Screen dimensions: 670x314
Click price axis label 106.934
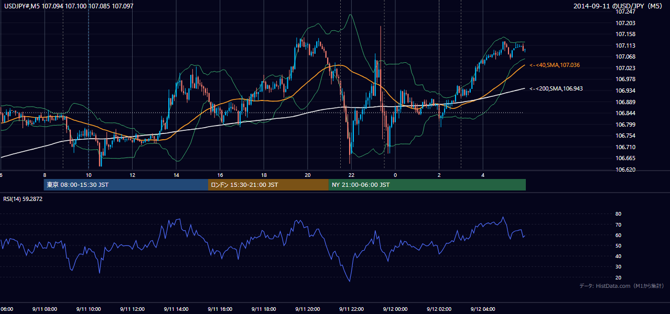625,91
